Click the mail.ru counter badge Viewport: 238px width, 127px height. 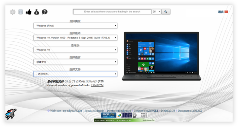click(x=109, y=115)
